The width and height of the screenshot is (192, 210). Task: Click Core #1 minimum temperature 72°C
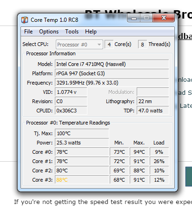[119, 161]
